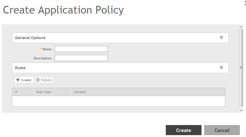Click the Description input field
The image size is (246, 137).
coord(81,58)
